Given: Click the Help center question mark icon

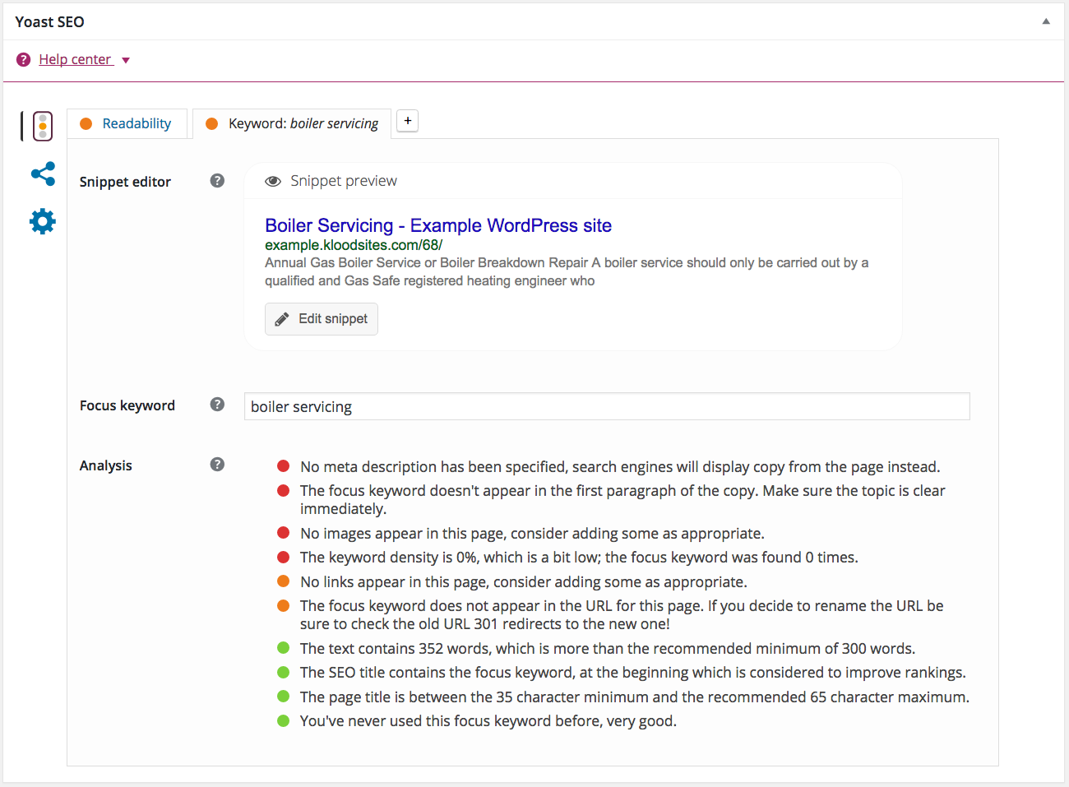Looking at the screenshot, I should tap(23, 60).
